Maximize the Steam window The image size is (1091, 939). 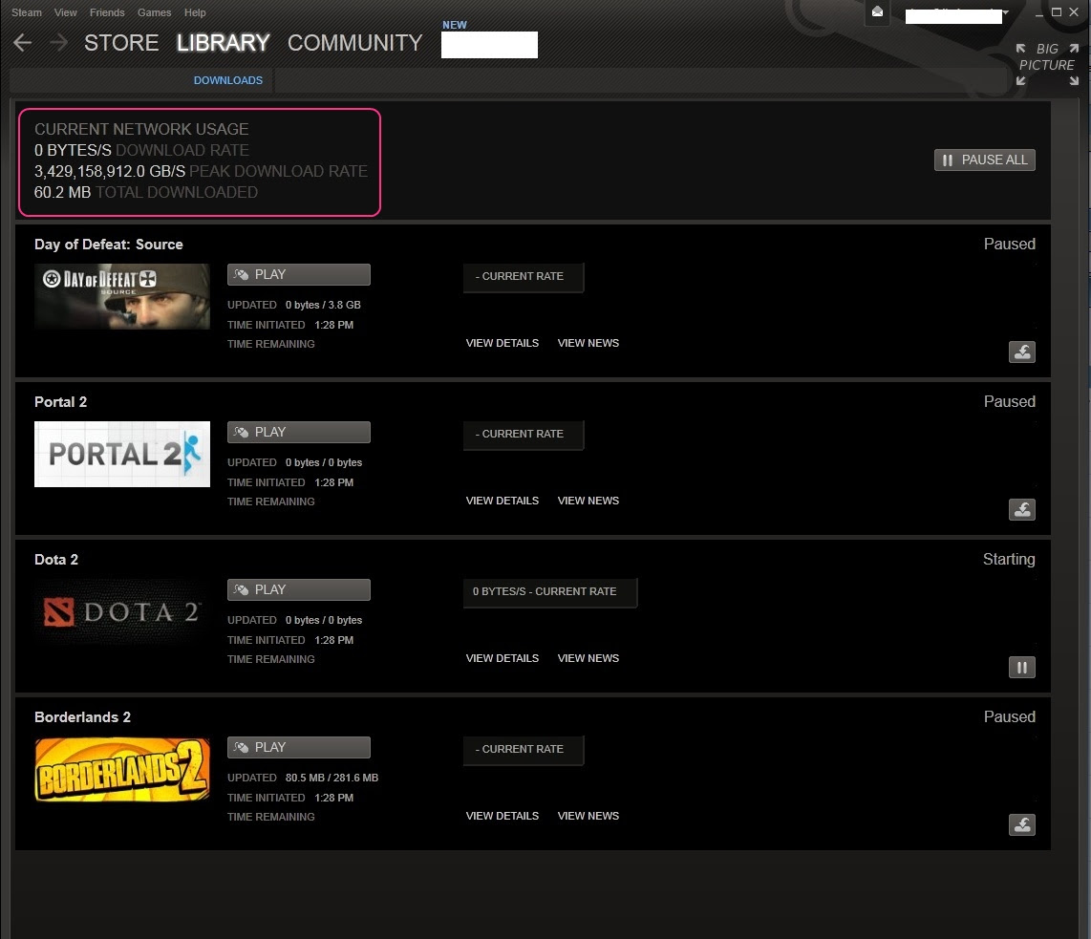click(x=1057, y=11)
